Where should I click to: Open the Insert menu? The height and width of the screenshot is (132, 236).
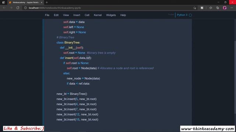pyautogui.click(x=77, y=15)
